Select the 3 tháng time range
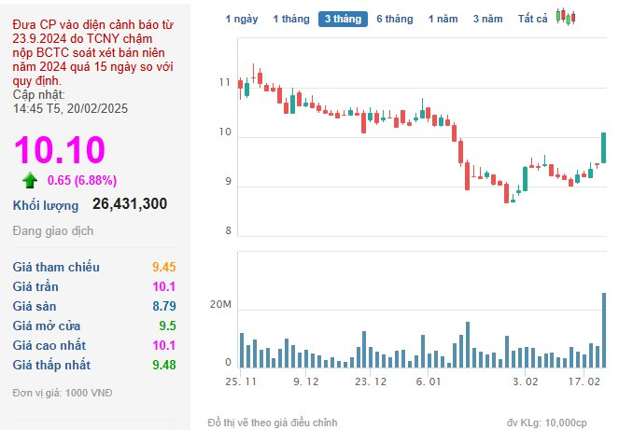The width and height of the screenshot is (619, 430). [x=343, y=19]
